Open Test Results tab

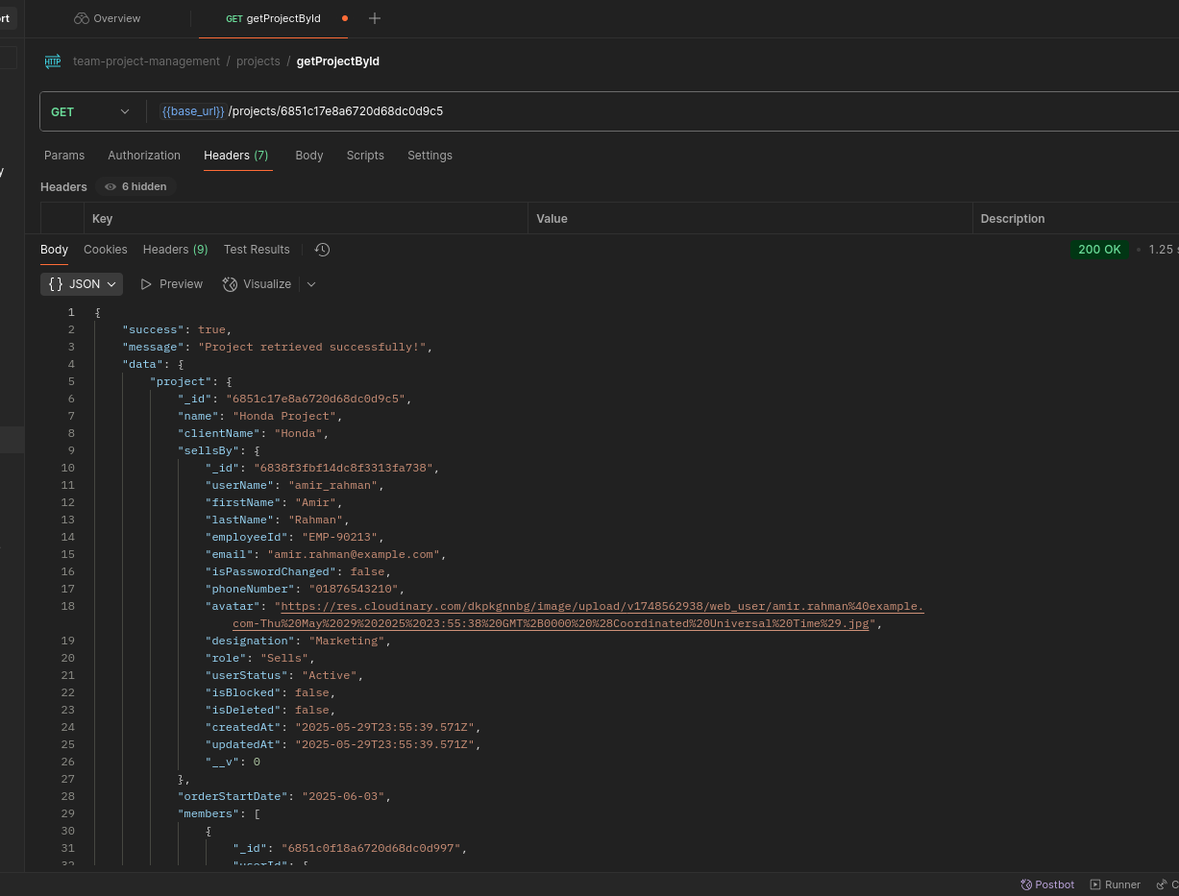(x=257, y=250)
